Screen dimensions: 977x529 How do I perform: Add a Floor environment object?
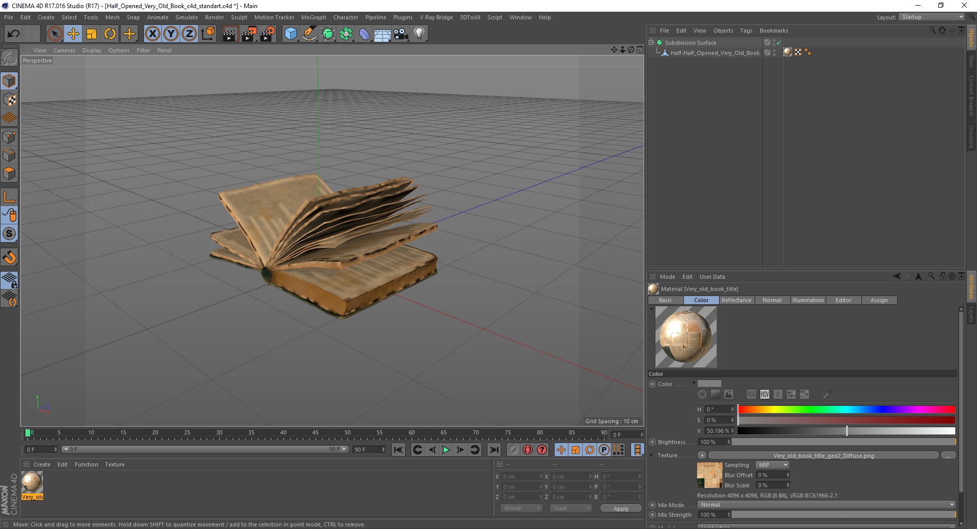click(382, 34)
